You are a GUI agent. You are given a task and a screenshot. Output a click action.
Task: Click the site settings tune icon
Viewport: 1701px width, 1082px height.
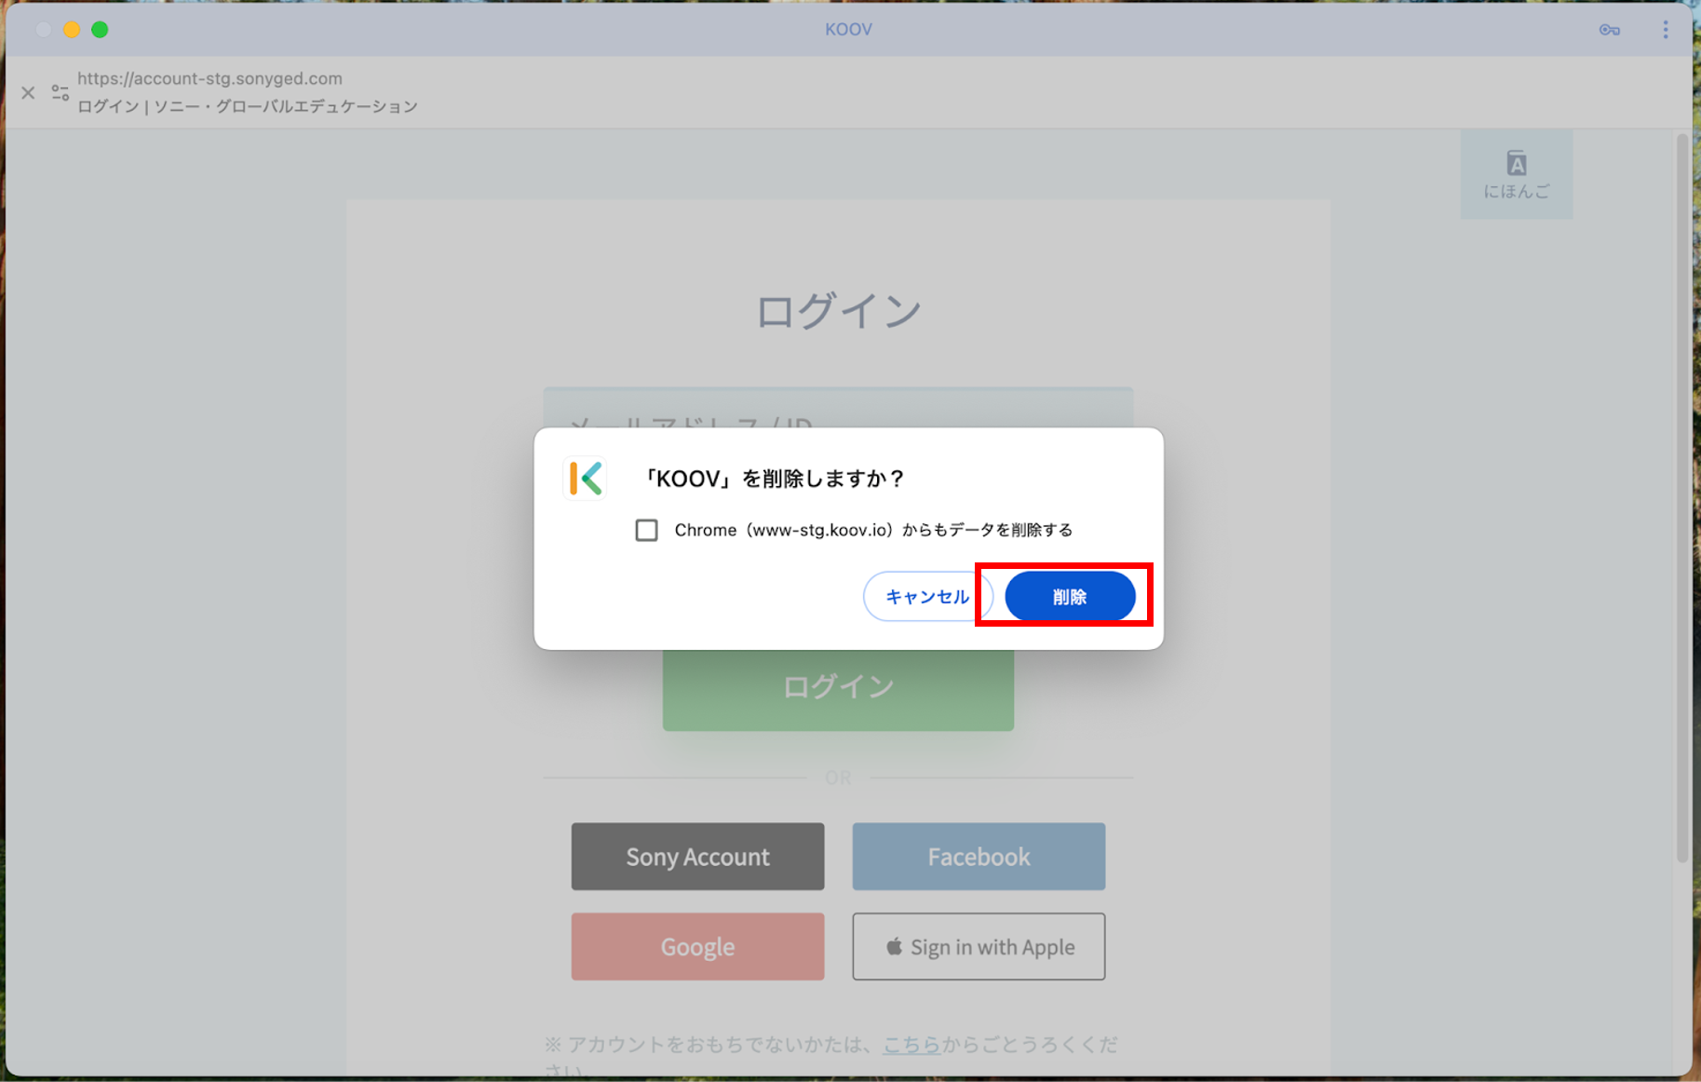(x=61, y=92)
